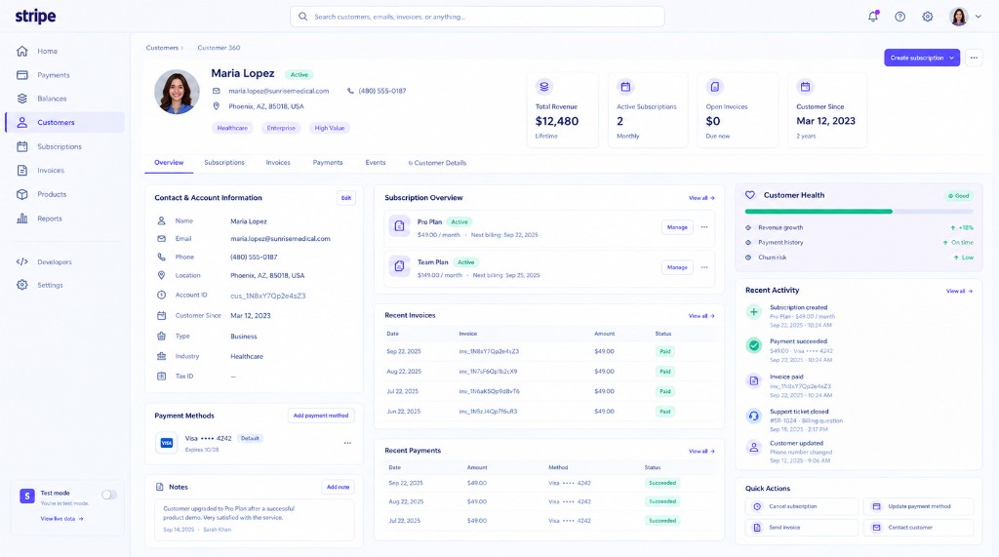The width and height of the screenshot is (999, 557).
Task: Open Reports in the sidebar
Action: tap(65, 219)
